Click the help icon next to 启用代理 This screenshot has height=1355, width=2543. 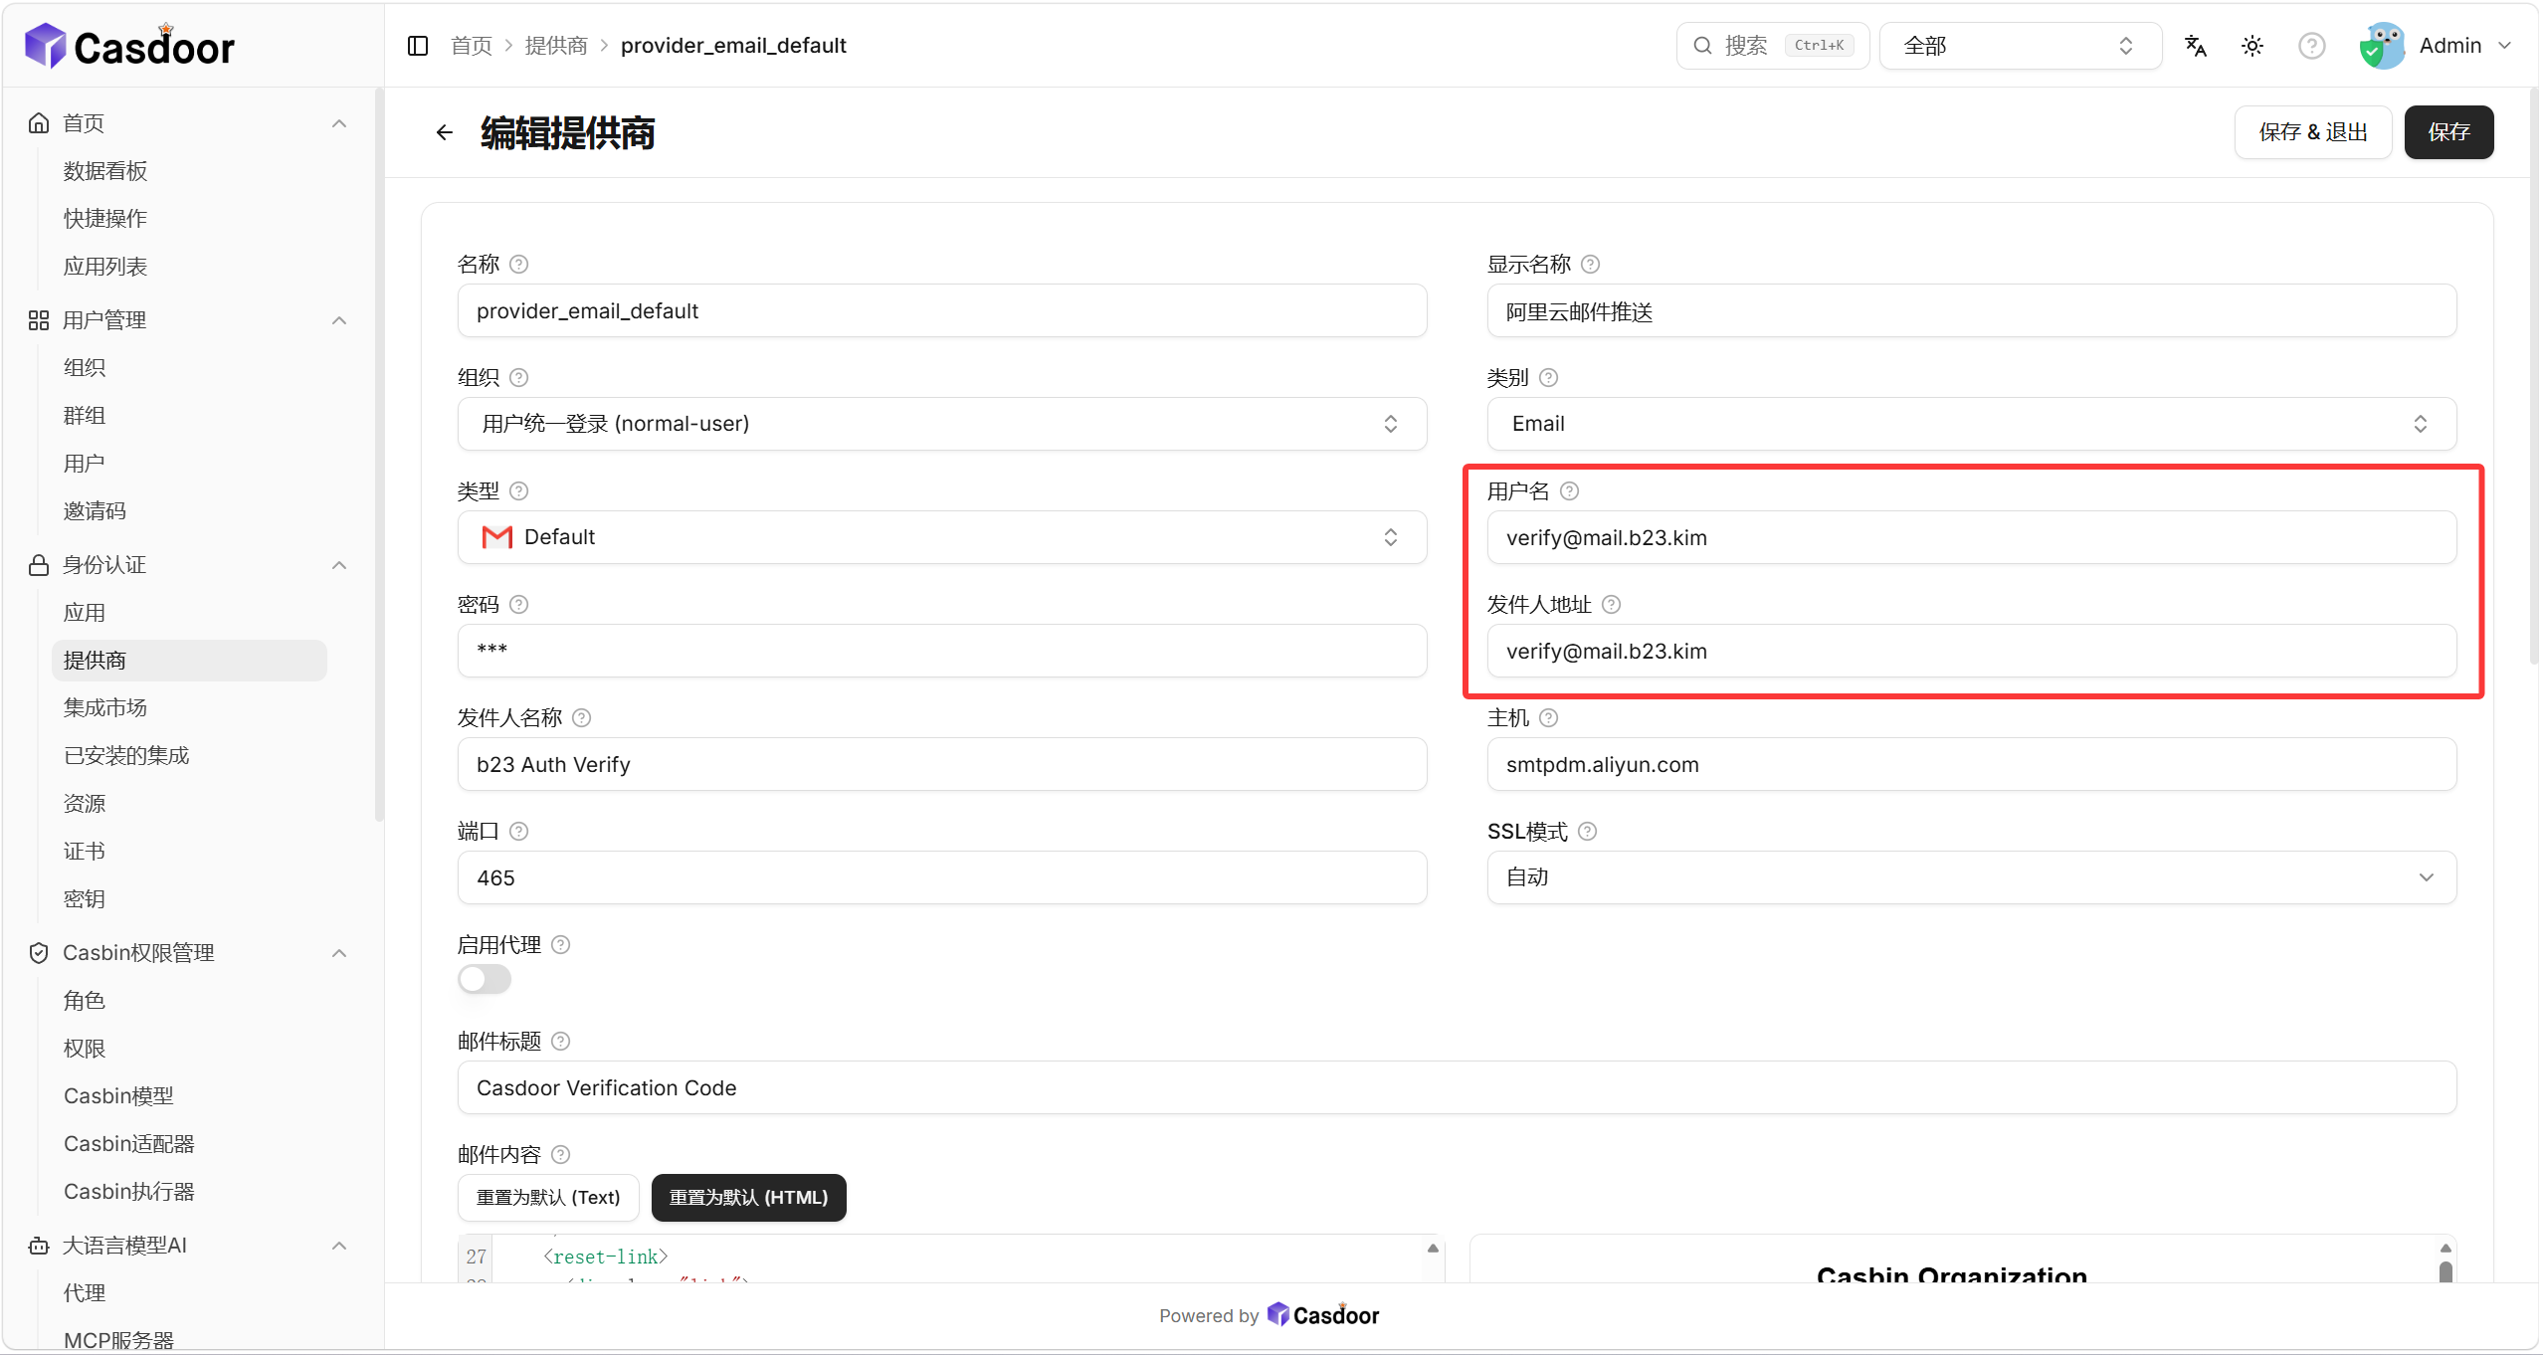[x=561, y=945]
